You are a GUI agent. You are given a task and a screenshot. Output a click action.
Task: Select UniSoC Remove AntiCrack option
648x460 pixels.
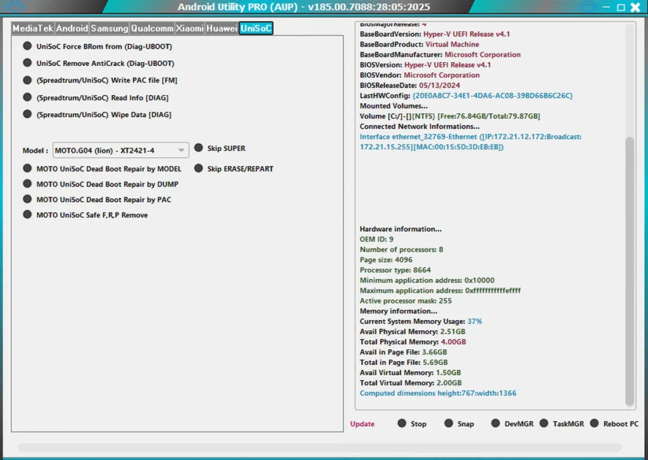[99, 63]
